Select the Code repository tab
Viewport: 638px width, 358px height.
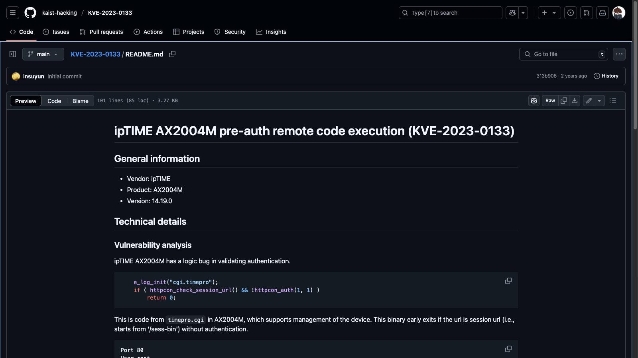(x=22, y=32)
